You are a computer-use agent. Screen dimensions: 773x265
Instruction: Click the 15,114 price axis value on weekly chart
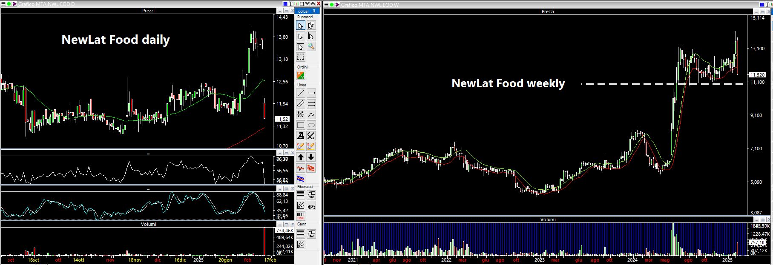tap(757, 18)
